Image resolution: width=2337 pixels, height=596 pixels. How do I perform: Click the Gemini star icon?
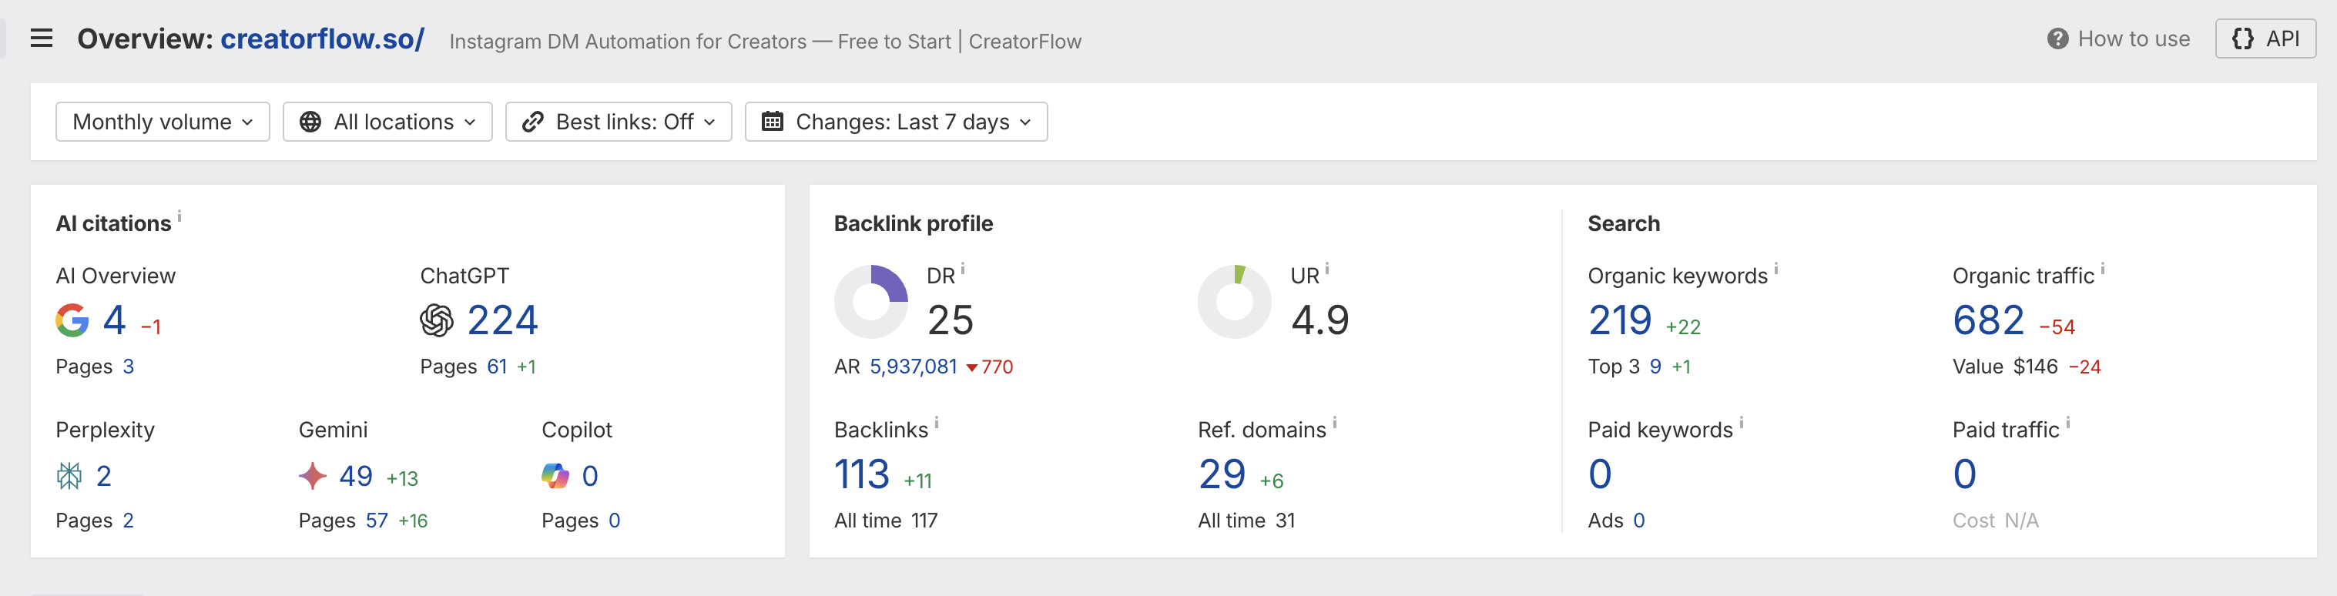pos(312,475)
